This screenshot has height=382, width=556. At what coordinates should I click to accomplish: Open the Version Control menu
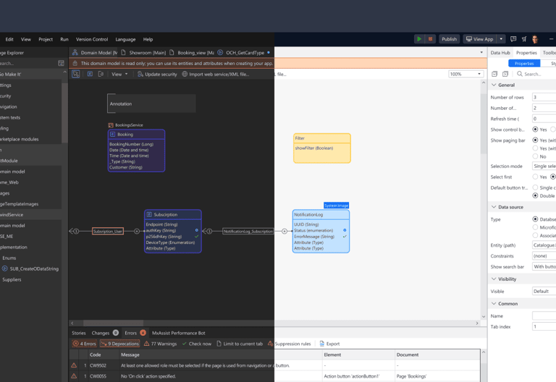pos(92,39)
